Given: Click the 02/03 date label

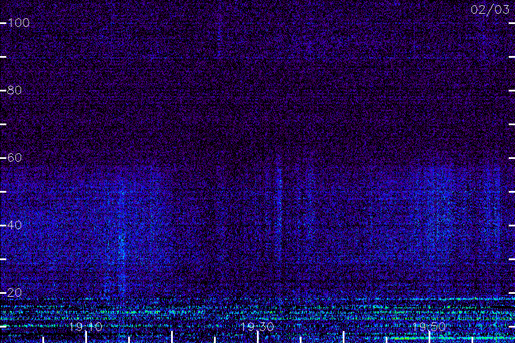Looking at the screenshot, I should 490,10.
